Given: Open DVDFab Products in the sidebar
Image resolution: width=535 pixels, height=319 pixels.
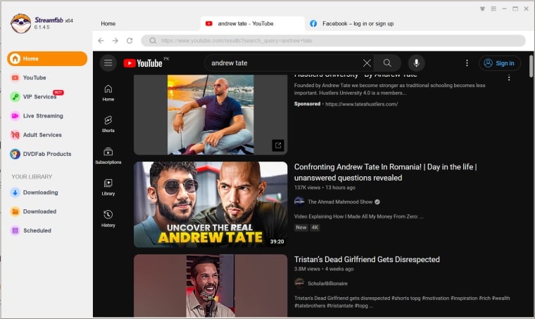Looking at the screenshot, I should [x=46, y=154].
